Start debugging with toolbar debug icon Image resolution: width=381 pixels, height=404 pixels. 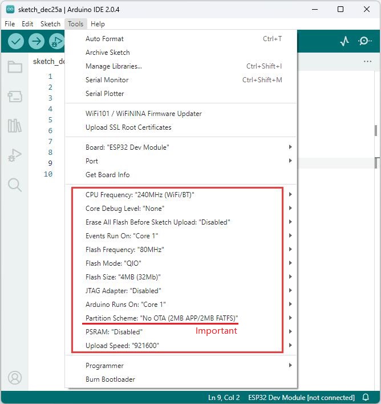[x=57, y=41]
